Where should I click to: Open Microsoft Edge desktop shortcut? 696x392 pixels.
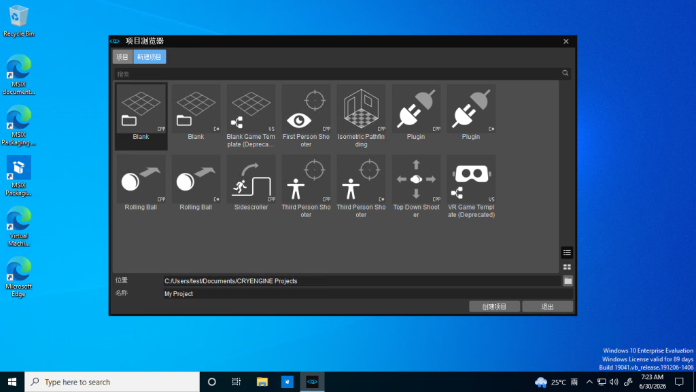pos(18,277)
